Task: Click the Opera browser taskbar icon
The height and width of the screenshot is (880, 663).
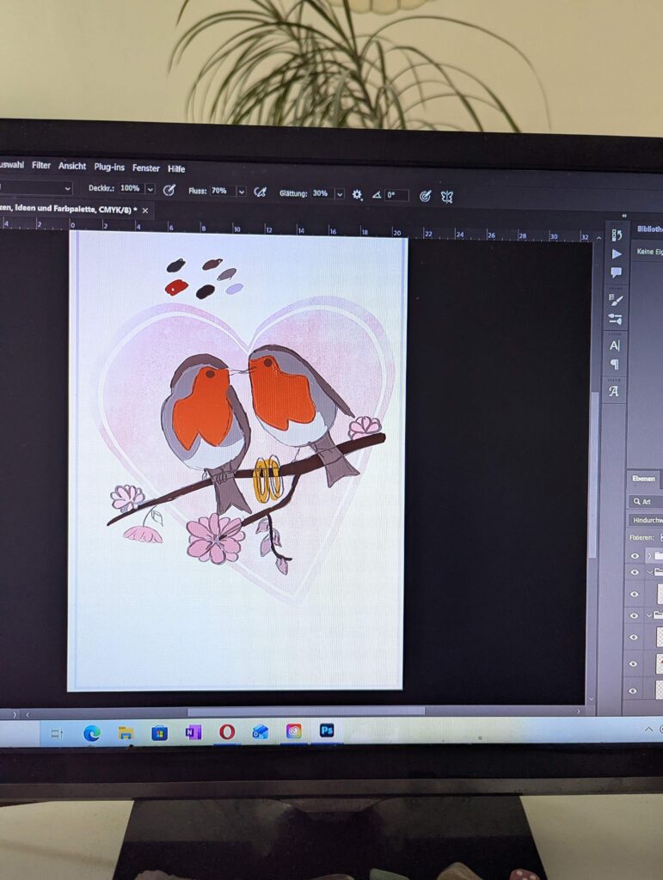Action: click(x=227, y=731)
